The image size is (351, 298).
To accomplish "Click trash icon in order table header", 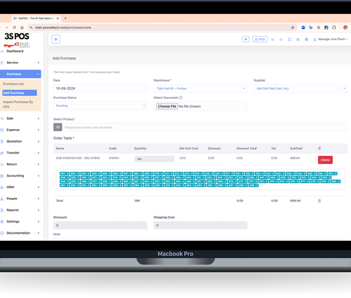I will [x=319, y=148].
